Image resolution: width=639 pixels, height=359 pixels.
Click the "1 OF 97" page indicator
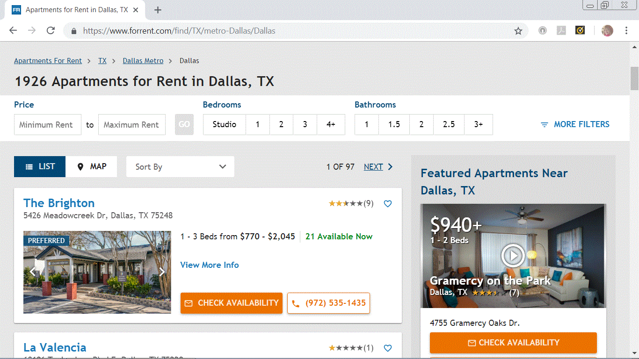pyautogui.click(x=341, y=167)
